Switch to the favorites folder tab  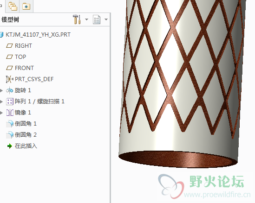(26, 6)
